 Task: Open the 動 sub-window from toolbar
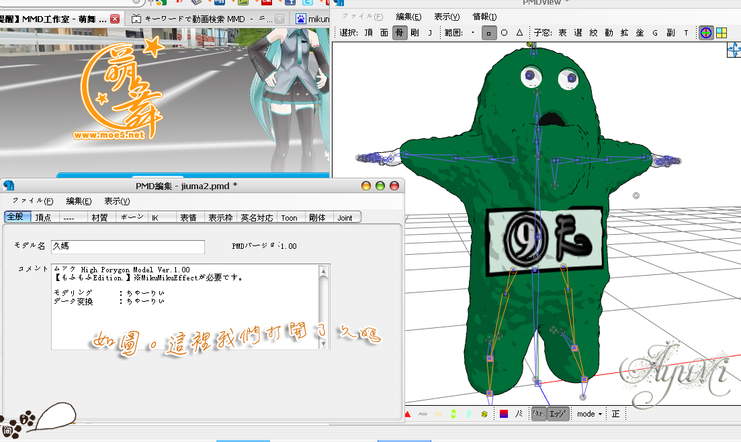(609, 33)
